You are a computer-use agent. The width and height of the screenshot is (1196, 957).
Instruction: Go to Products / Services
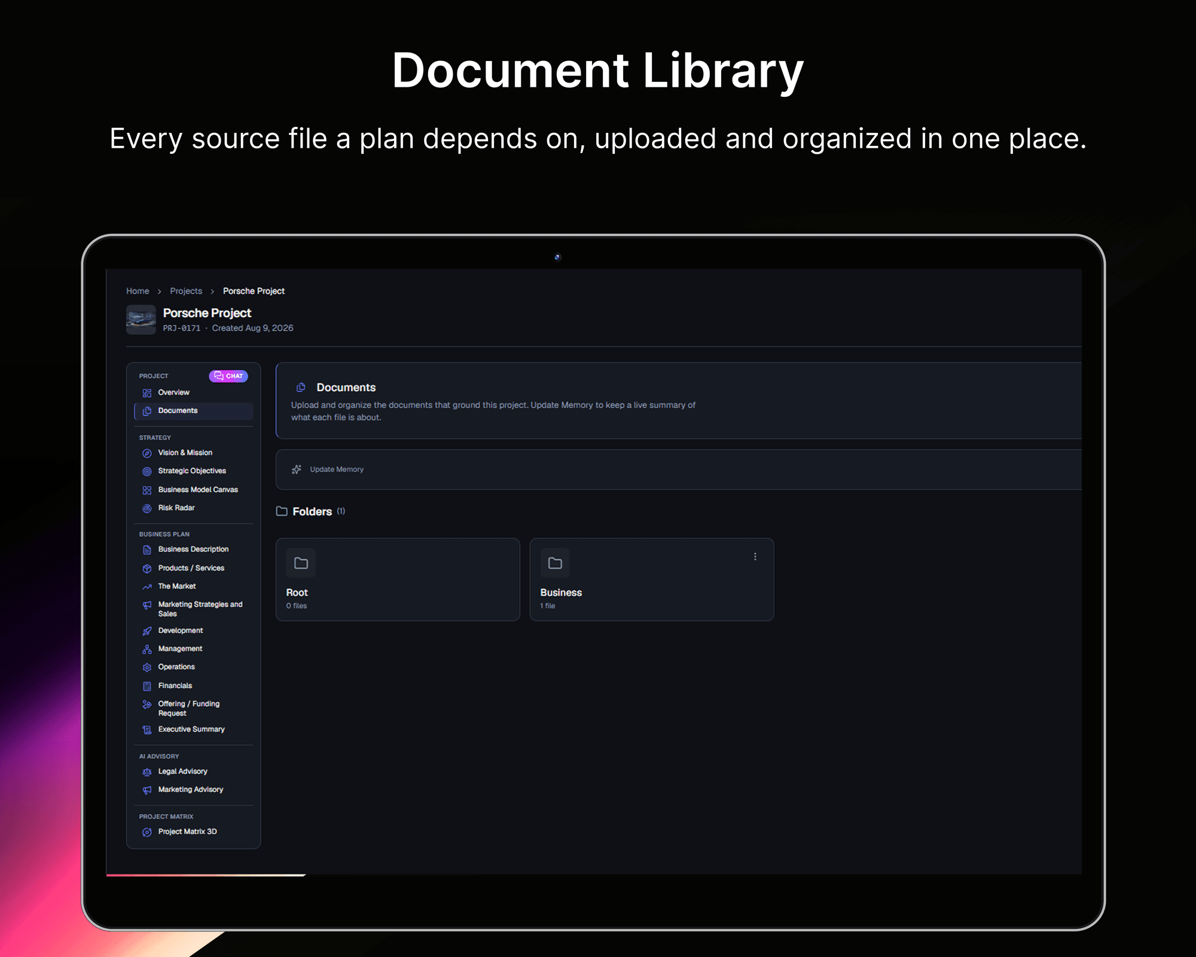tap(194, 568)
